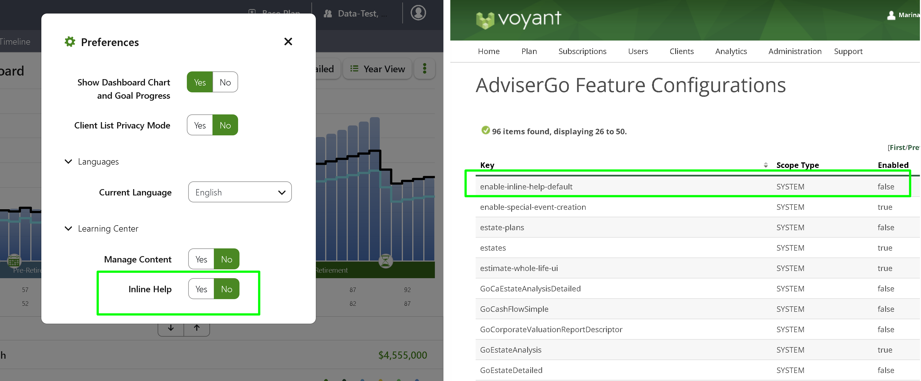The height and width of the screenshot is (381, 921).
Task: Open the Home menu in Voyant
Action: (489, 51)
